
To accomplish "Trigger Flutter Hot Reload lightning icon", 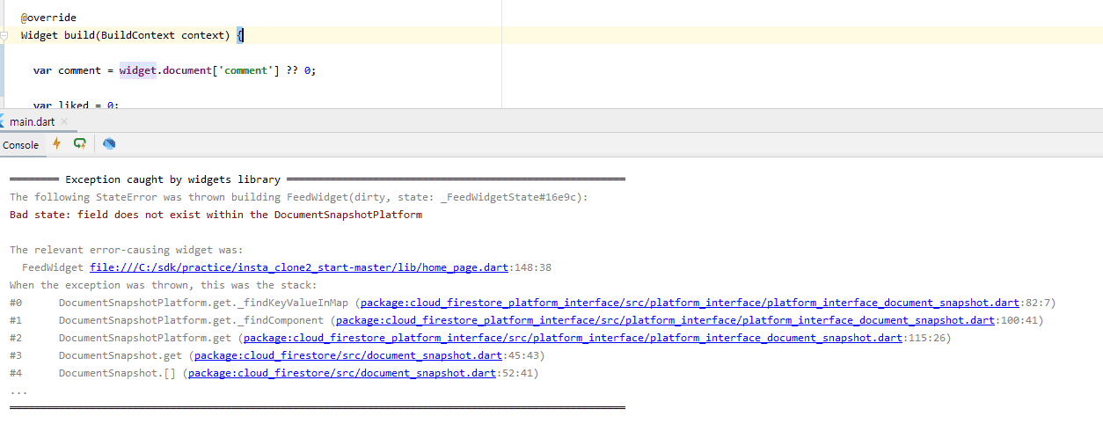I will click(57, 143).
